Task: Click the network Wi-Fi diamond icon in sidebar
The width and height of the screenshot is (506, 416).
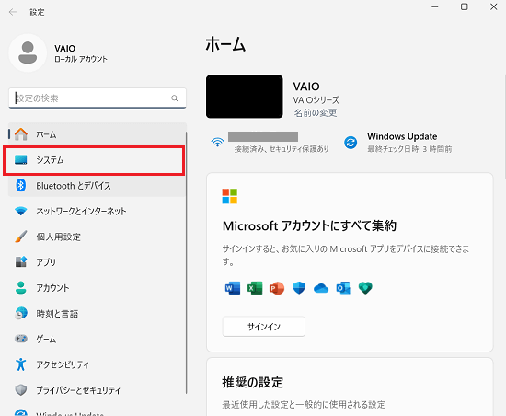Action: click(21, 211)
